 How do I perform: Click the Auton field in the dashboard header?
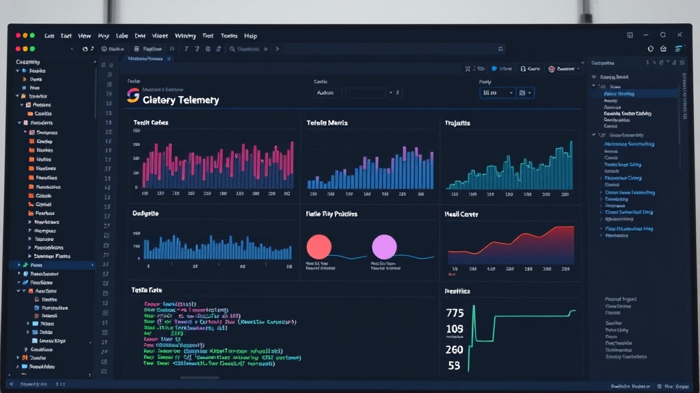tap(328, 93)
